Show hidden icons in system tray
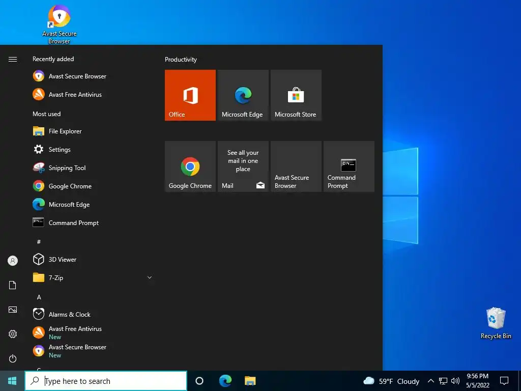The image size is (521, 391). point(430,381)
